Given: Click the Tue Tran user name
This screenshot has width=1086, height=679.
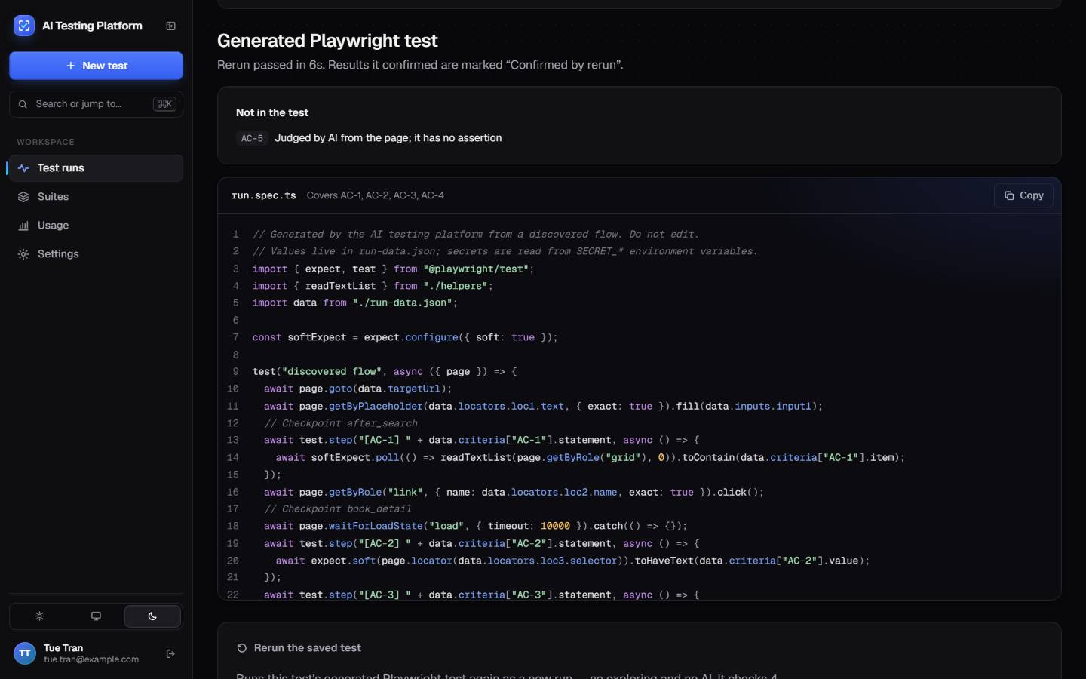Looking at the screenshot, I should click(x=63, y=648).
